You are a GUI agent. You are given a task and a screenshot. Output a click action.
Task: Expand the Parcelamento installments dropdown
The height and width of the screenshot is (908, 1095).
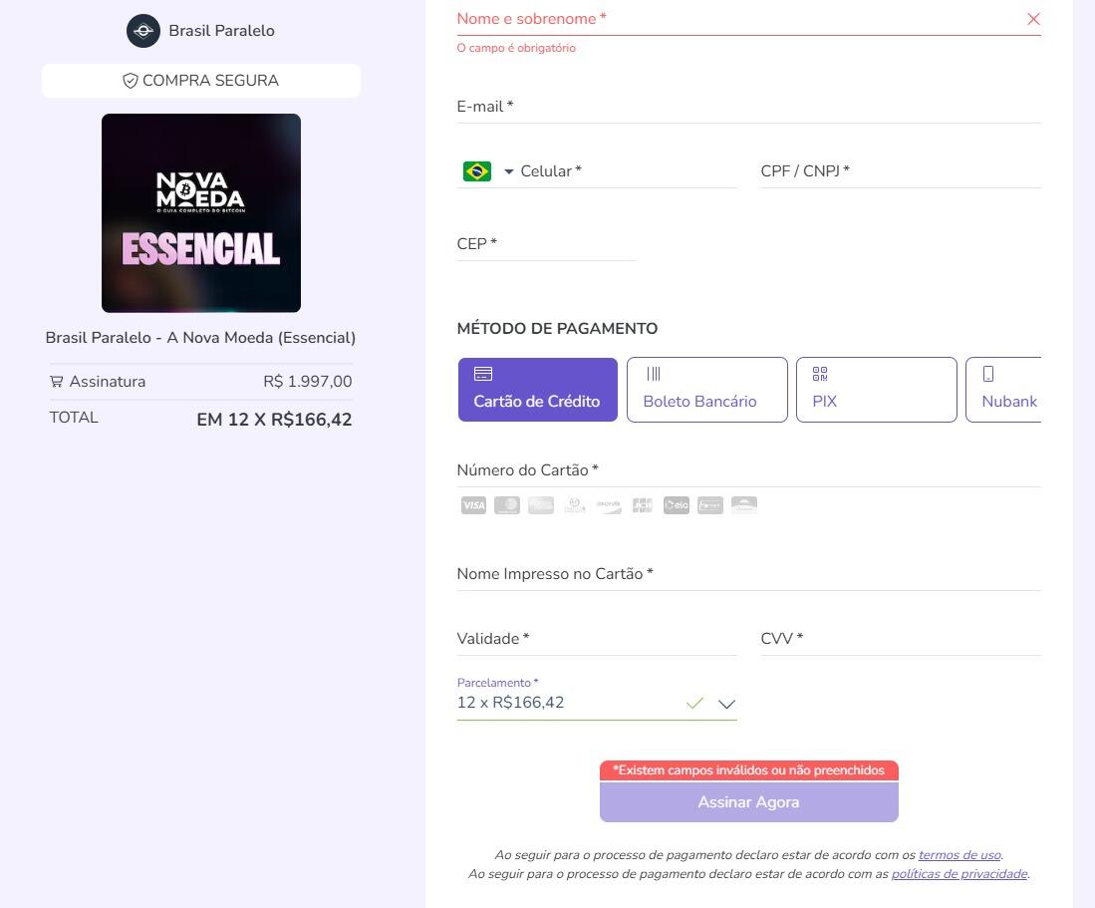pos(726,704)
